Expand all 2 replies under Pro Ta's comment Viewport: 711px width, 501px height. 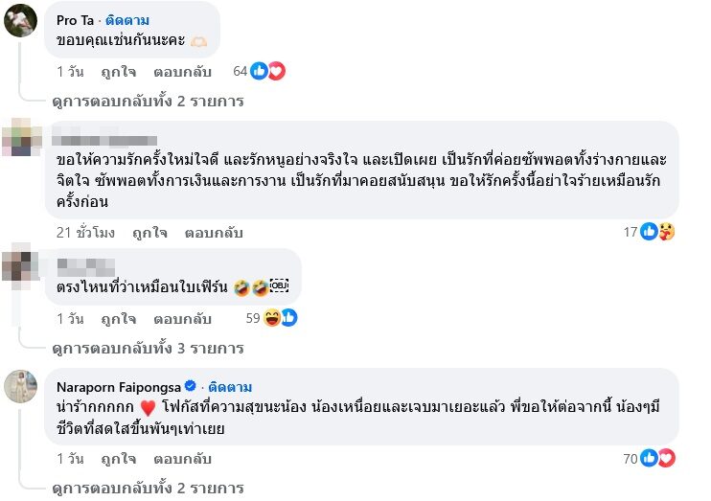coord(149,101)
